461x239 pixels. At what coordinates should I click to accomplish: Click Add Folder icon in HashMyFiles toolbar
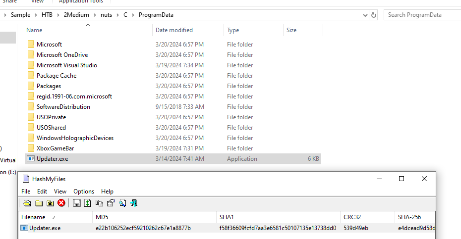(39, 203)
